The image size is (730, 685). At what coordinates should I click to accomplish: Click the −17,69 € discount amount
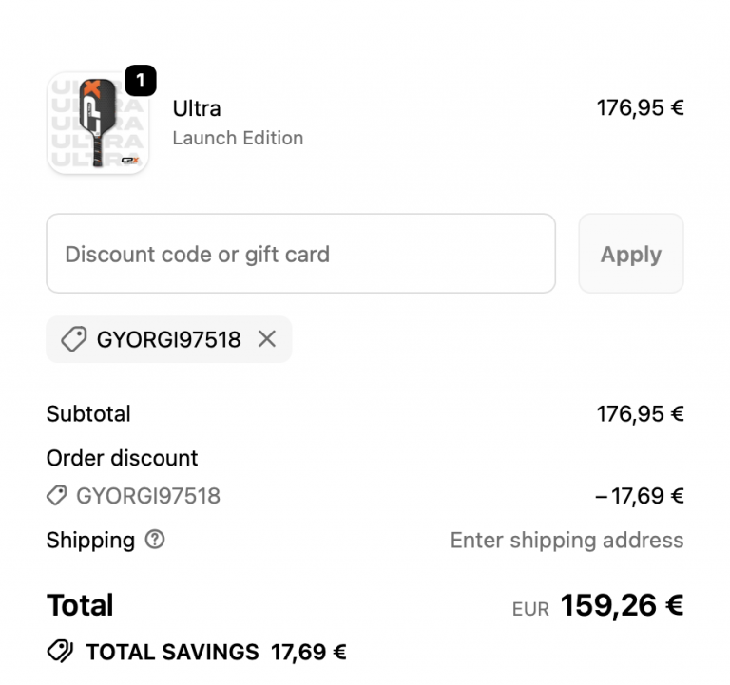coord(640,496)
